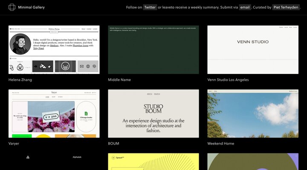Screen dimensions: 307x170
Task: Open the yellow sunburst site thumbnail
Action: click(x=153, y=161)
